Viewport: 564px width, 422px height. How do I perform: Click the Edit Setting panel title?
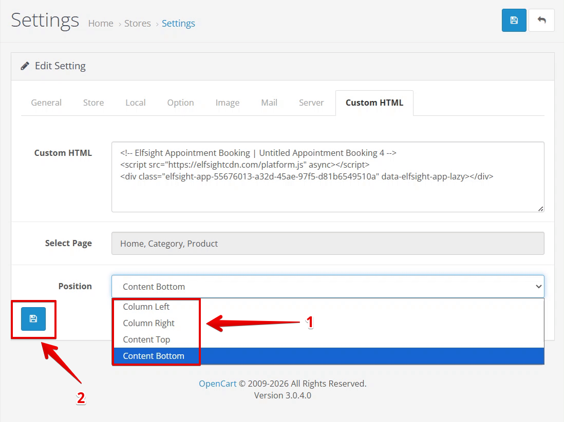pyautogui.click(x=60, y=66)
